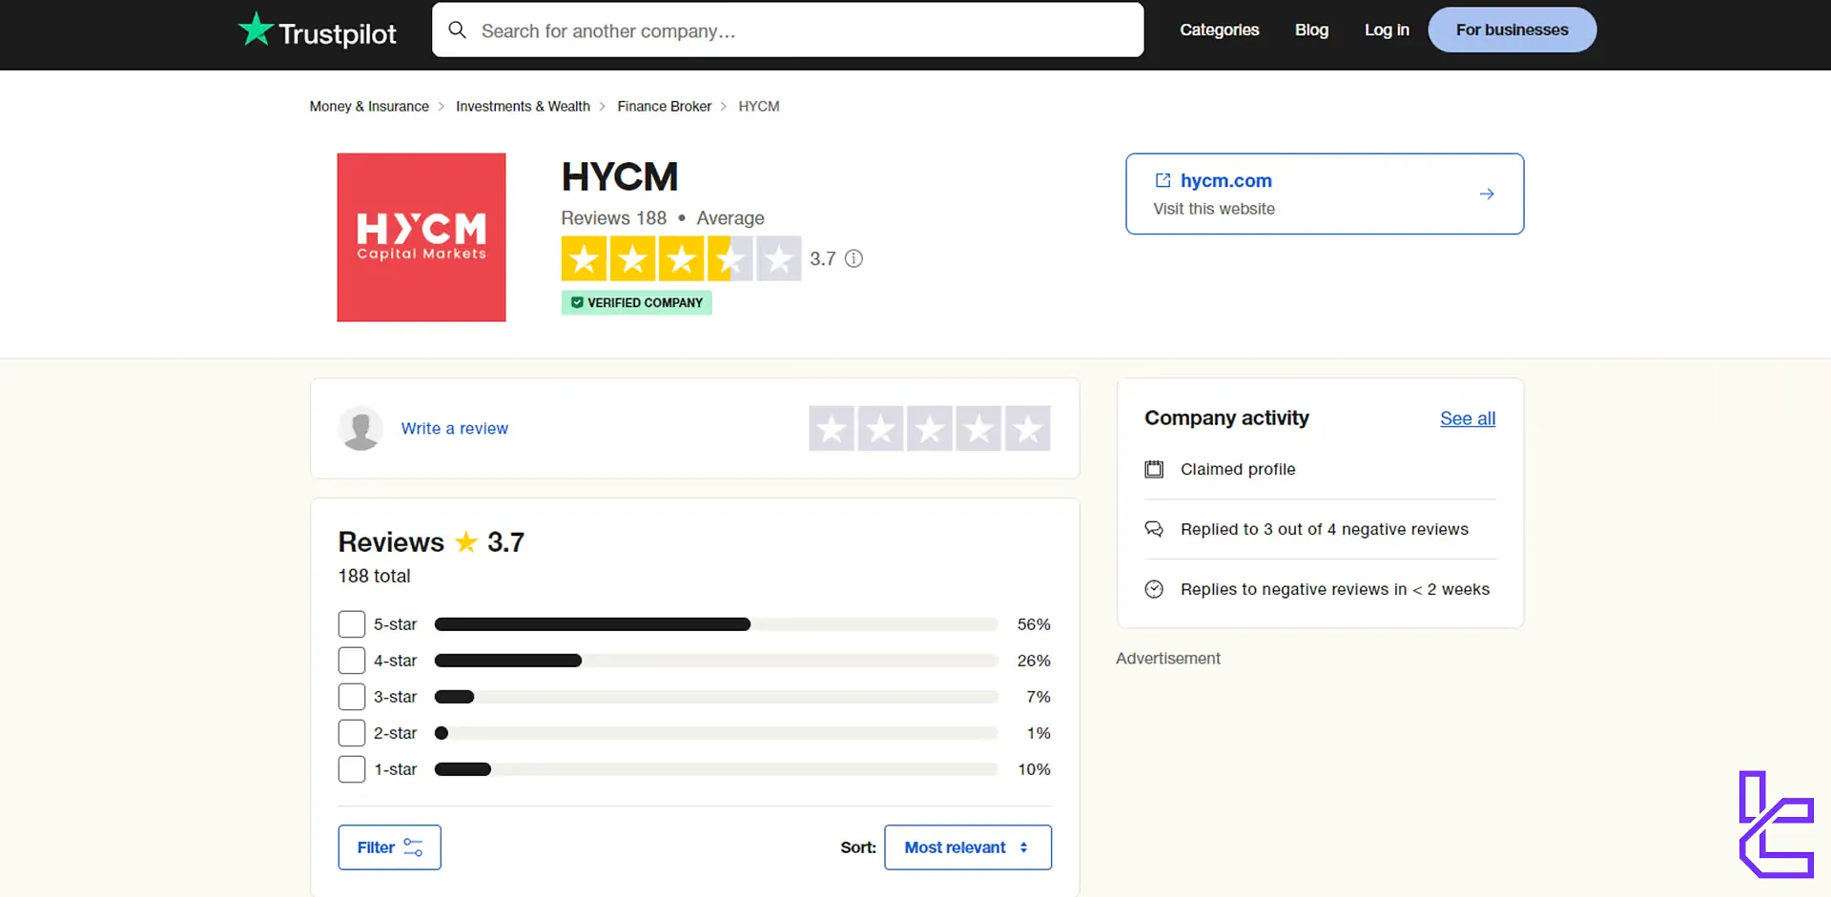
Task: Tick the 4-star filter checkbox
Action: click(x=352, y=661)
